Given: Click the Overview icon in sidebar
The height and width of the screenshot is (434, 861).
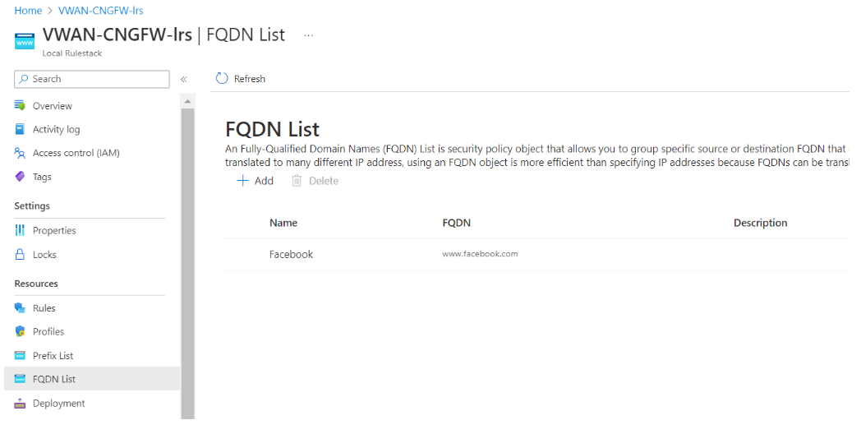Looking at the screenshot, I should 21,106.
